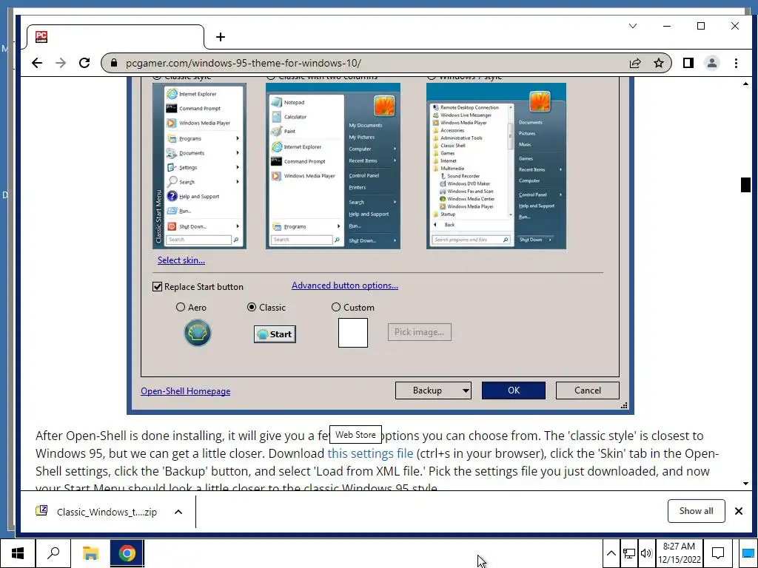Click the Web Store tooltip

[x=356, y=435]
